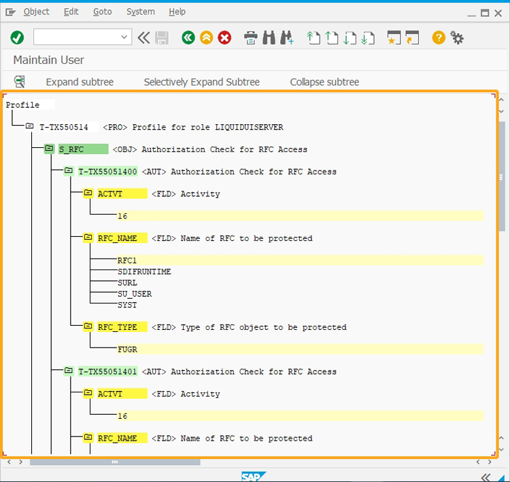The image size is (510, 482).
Task: Click the double-chevron collapse command field icon
Action: pos(143,37)
